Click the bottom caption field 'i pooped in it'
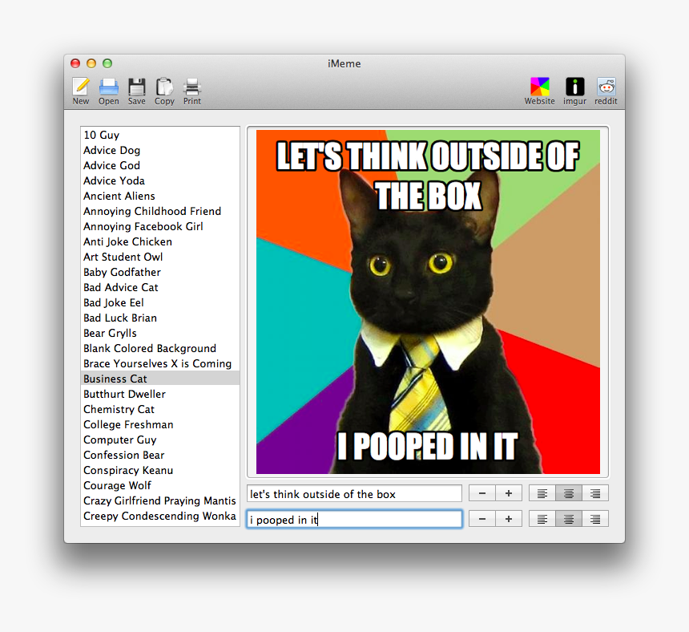The height and width of the screenshot is (632, 689). (x=354, y=520)
